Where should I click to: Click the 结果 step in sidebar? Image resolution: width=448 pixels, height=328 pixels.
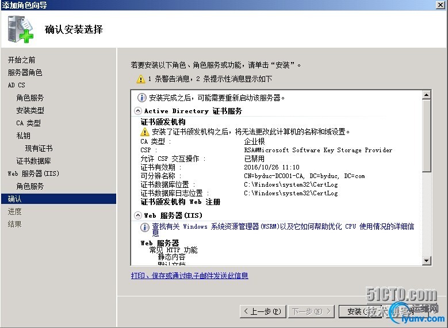tap(14, 224)
